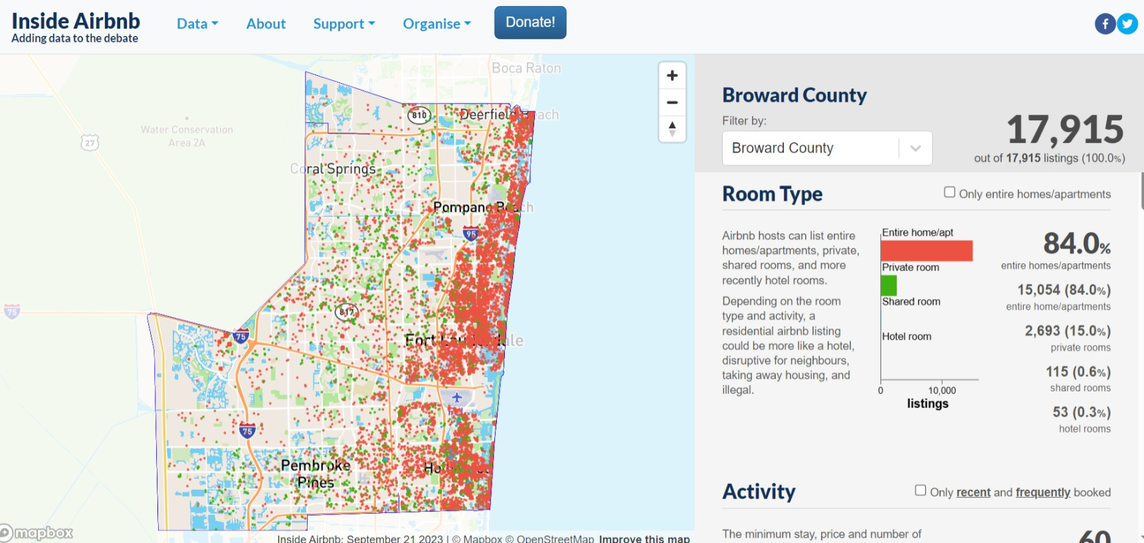This screenshot has height=543, width=1144.
Task: Click the Activity heading
Action: [759, 492]
